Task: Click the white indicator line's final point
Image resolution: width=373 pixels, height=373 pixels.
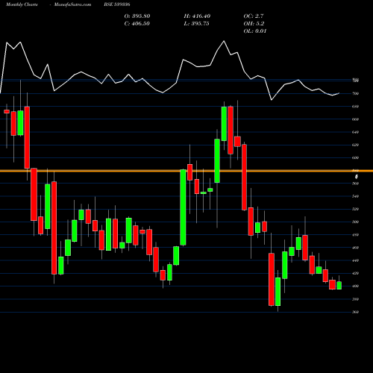Action: point(339,93)
